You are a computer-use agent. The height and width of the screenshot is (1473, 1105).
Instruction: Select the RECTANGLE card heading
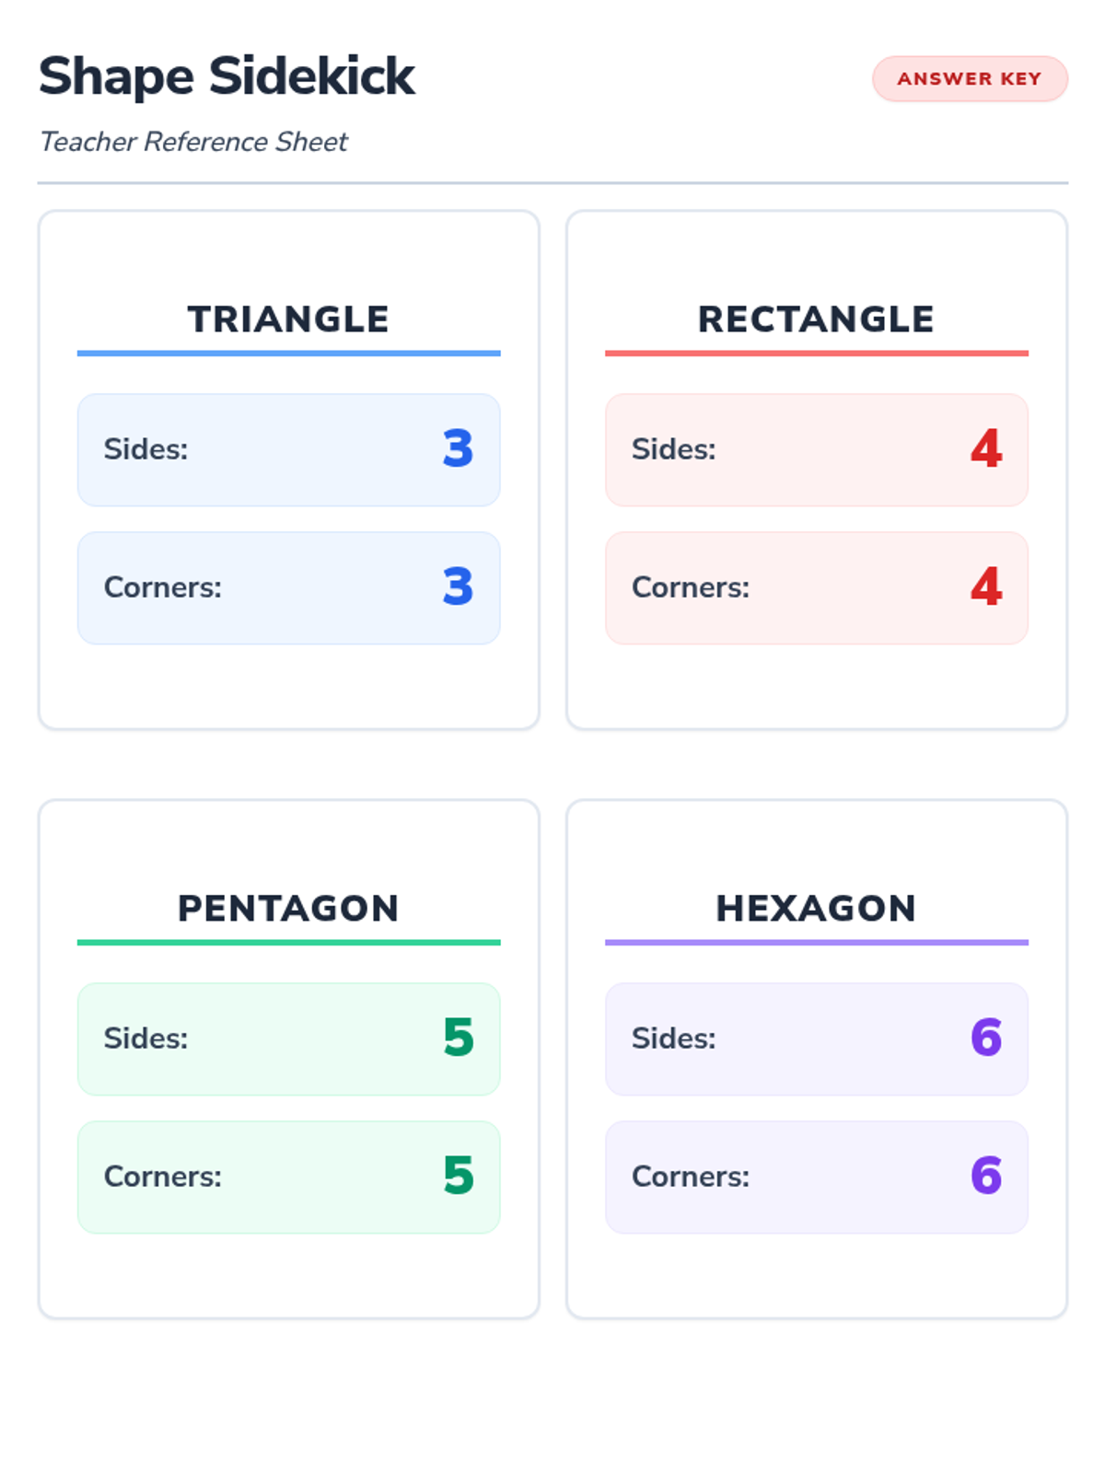816,319
